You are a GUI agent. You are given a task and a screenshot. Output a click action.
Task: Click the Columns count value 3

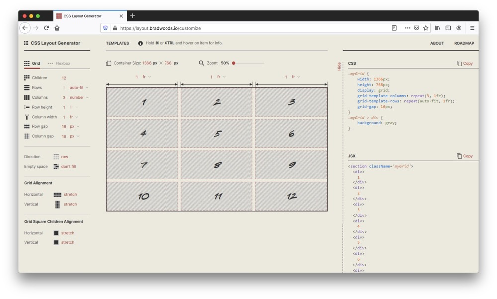(x=64, y=97)
